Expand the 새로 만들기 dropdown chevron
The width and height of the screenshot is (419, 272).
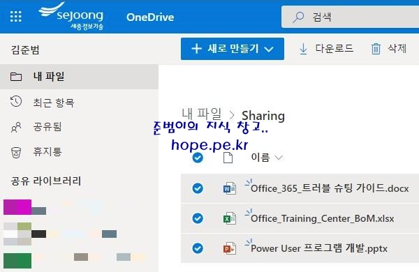(x=269, y=50)
